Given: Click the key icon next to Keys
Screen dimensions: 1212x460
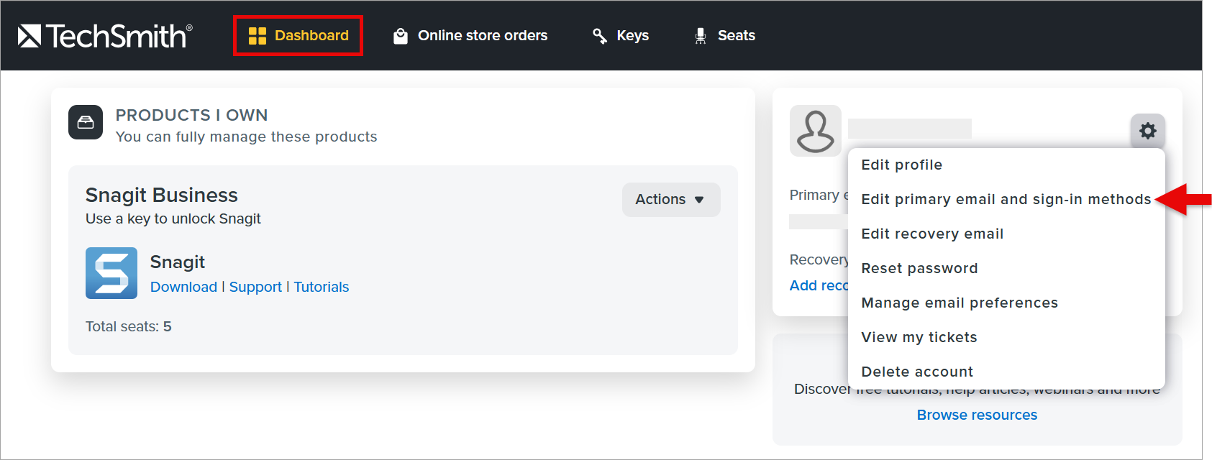Looking at the screenshot, I should tap(600, 36).
